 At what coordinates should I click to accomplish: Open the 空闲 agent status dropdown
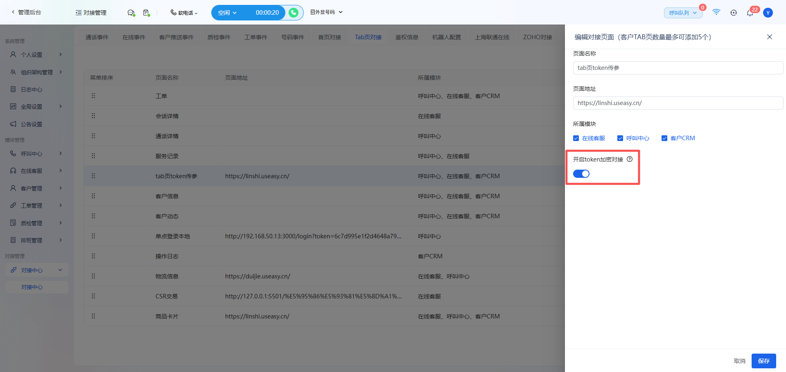(x=228, y=13)
